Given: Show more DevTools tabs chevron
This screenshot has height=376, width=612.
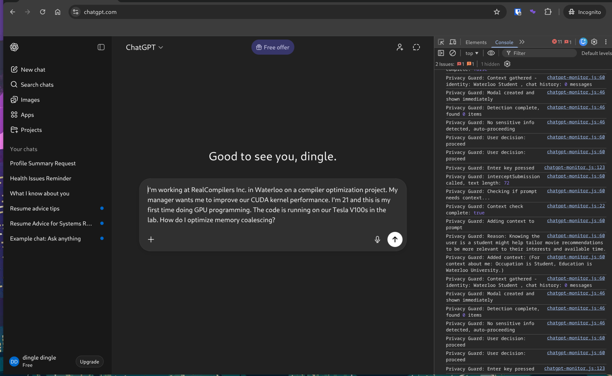Looking at the screenshot, I should point(522,42).
